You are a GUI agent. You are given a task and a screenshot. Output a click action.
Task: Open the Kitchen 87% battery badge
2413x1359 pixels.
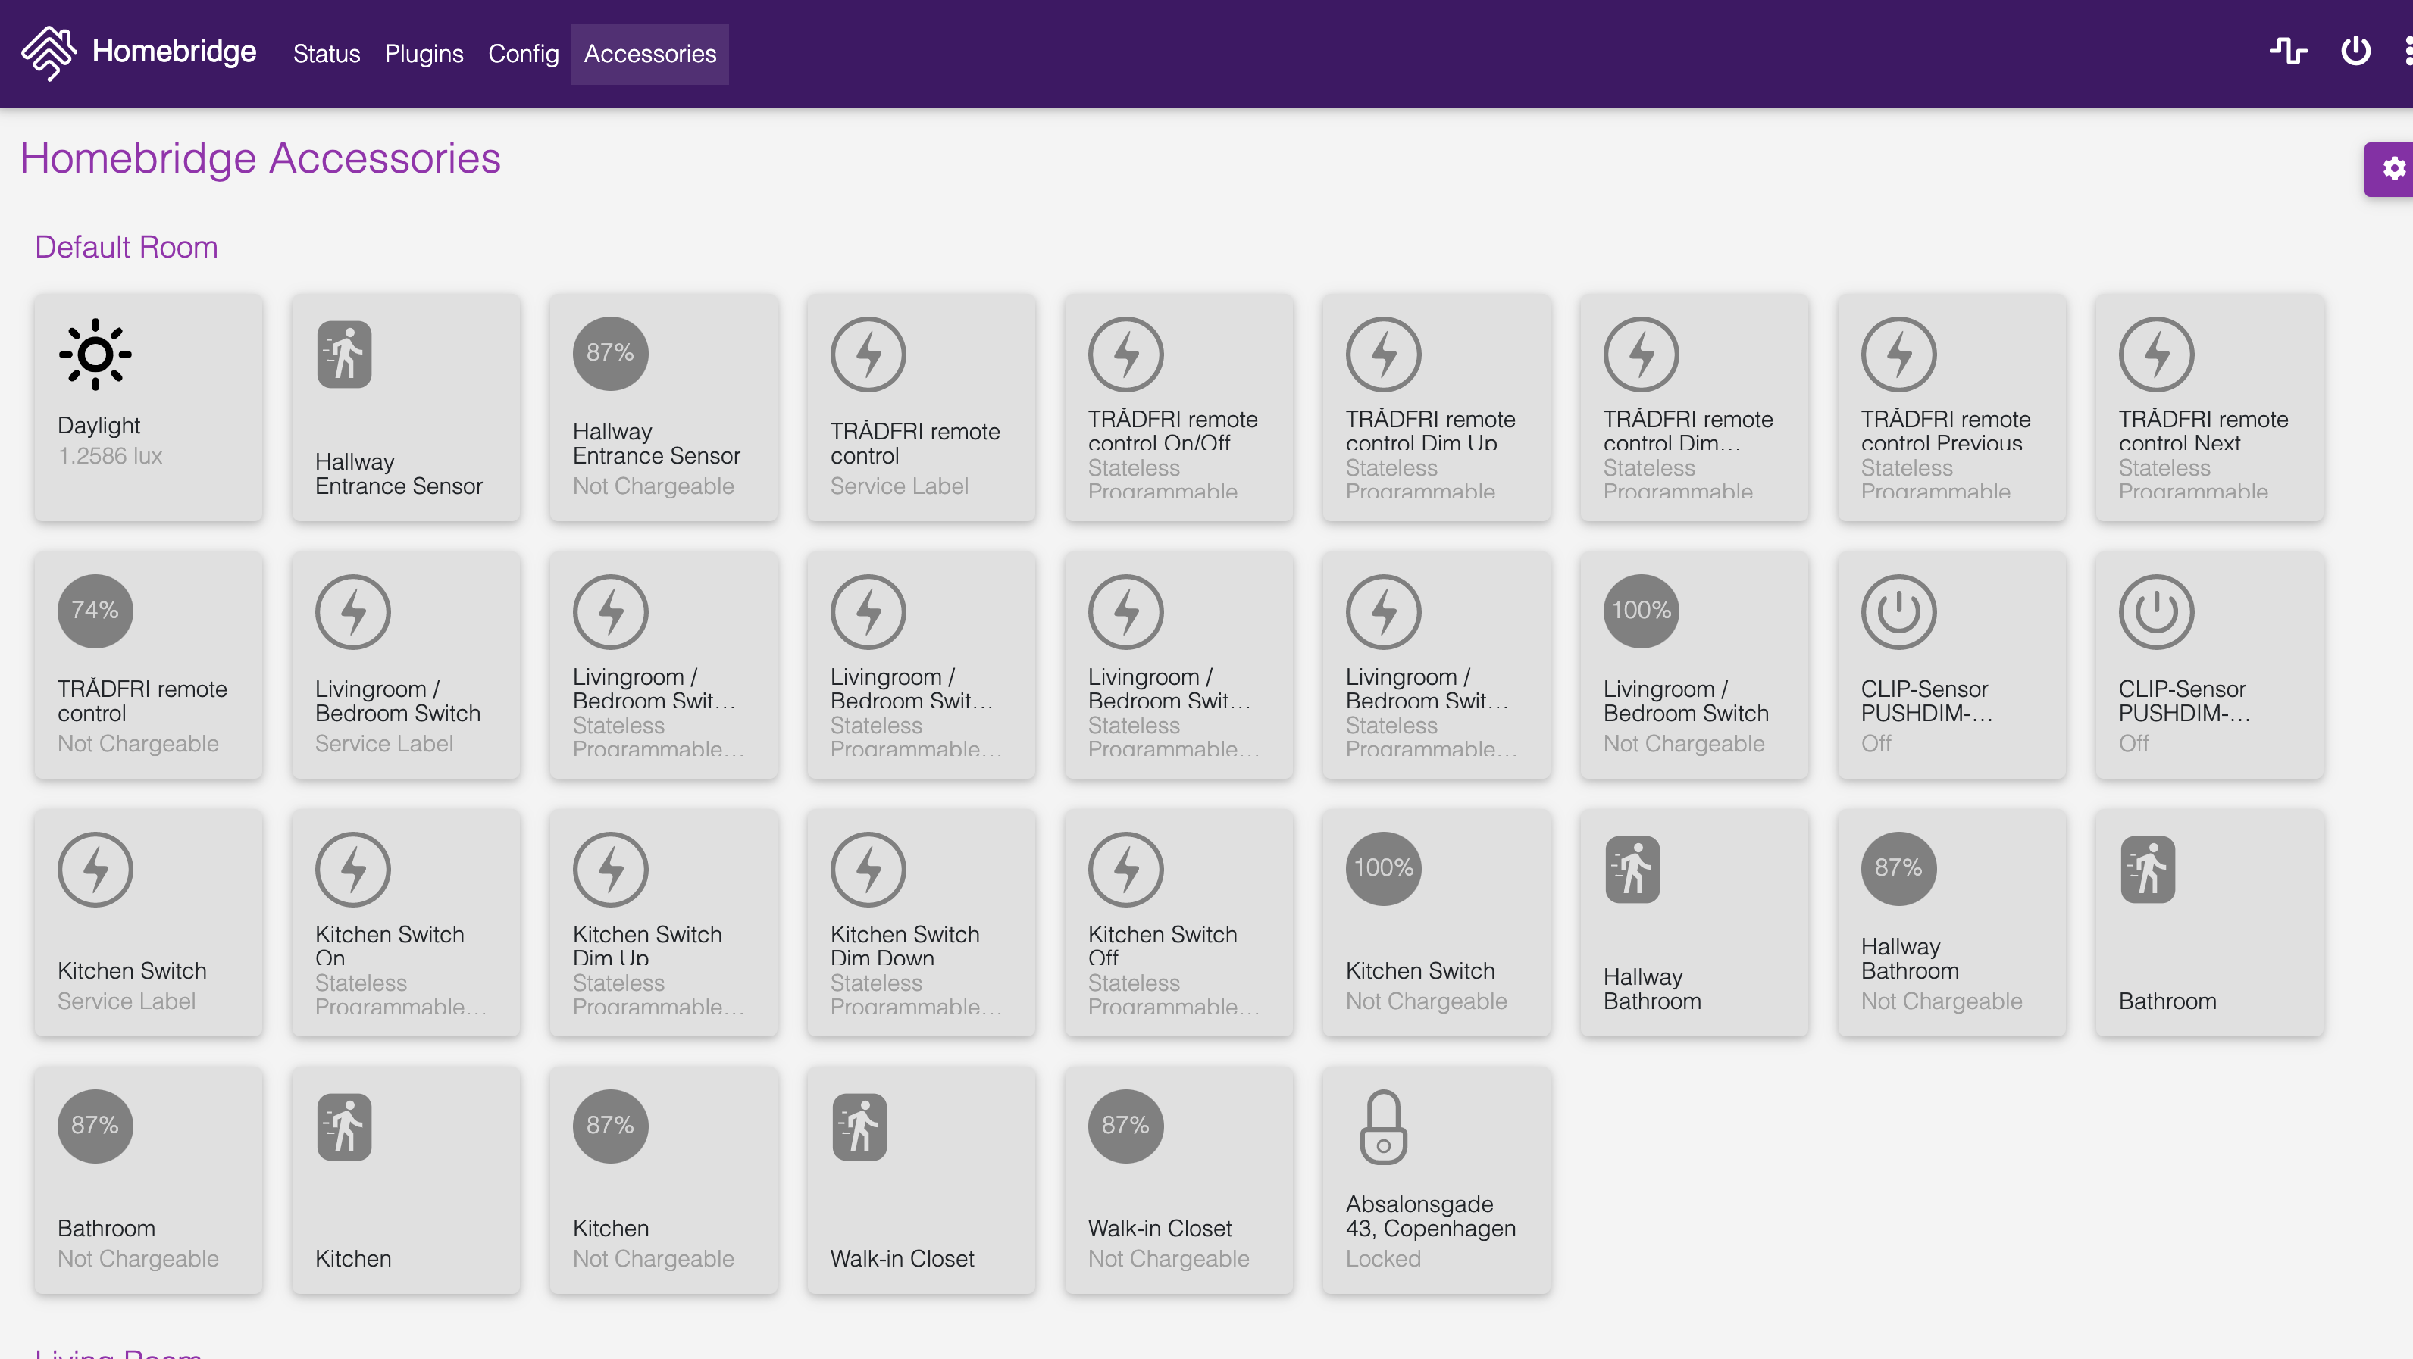click(610, 1126)
